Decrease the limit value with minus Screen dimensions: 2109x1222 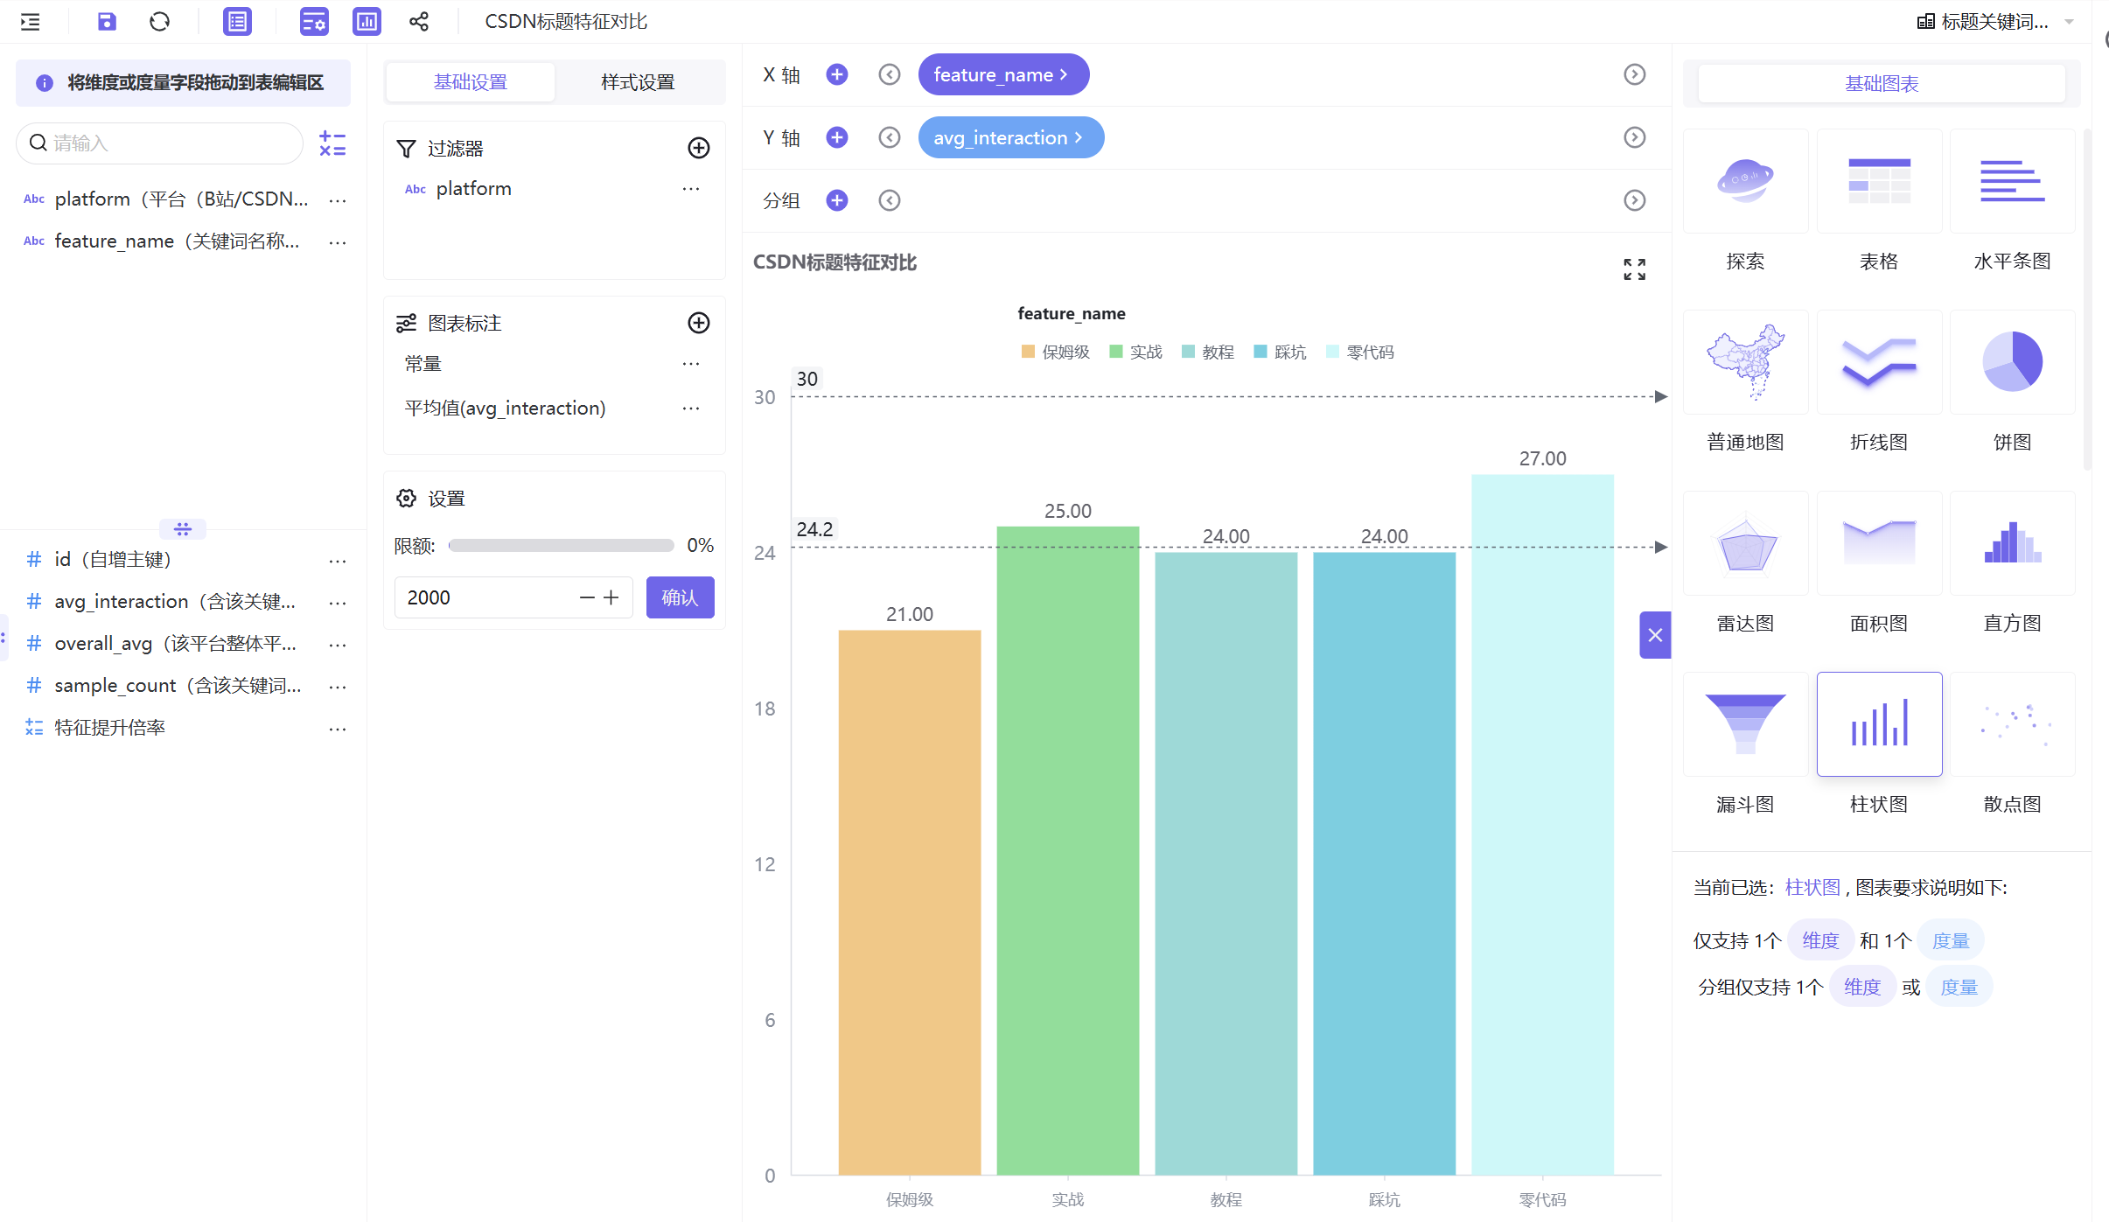click(x=587, y=597)
